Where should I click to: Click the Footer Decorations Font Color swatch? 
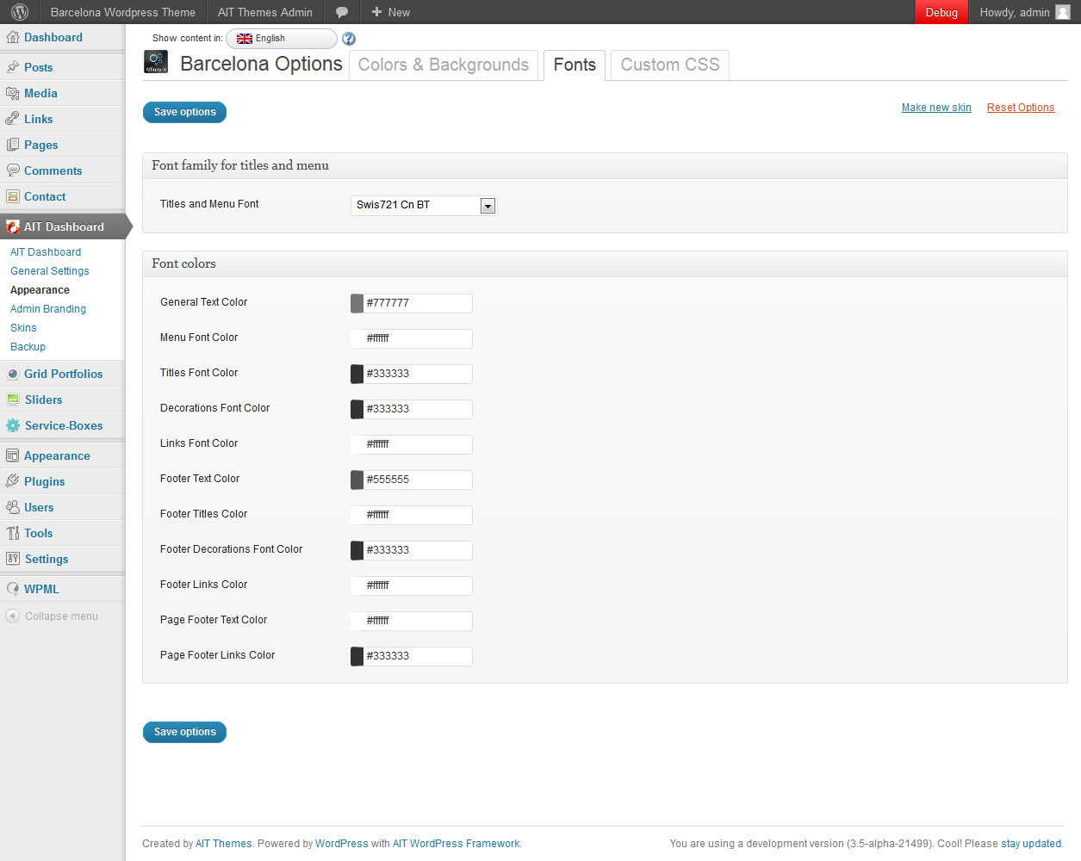357,550
